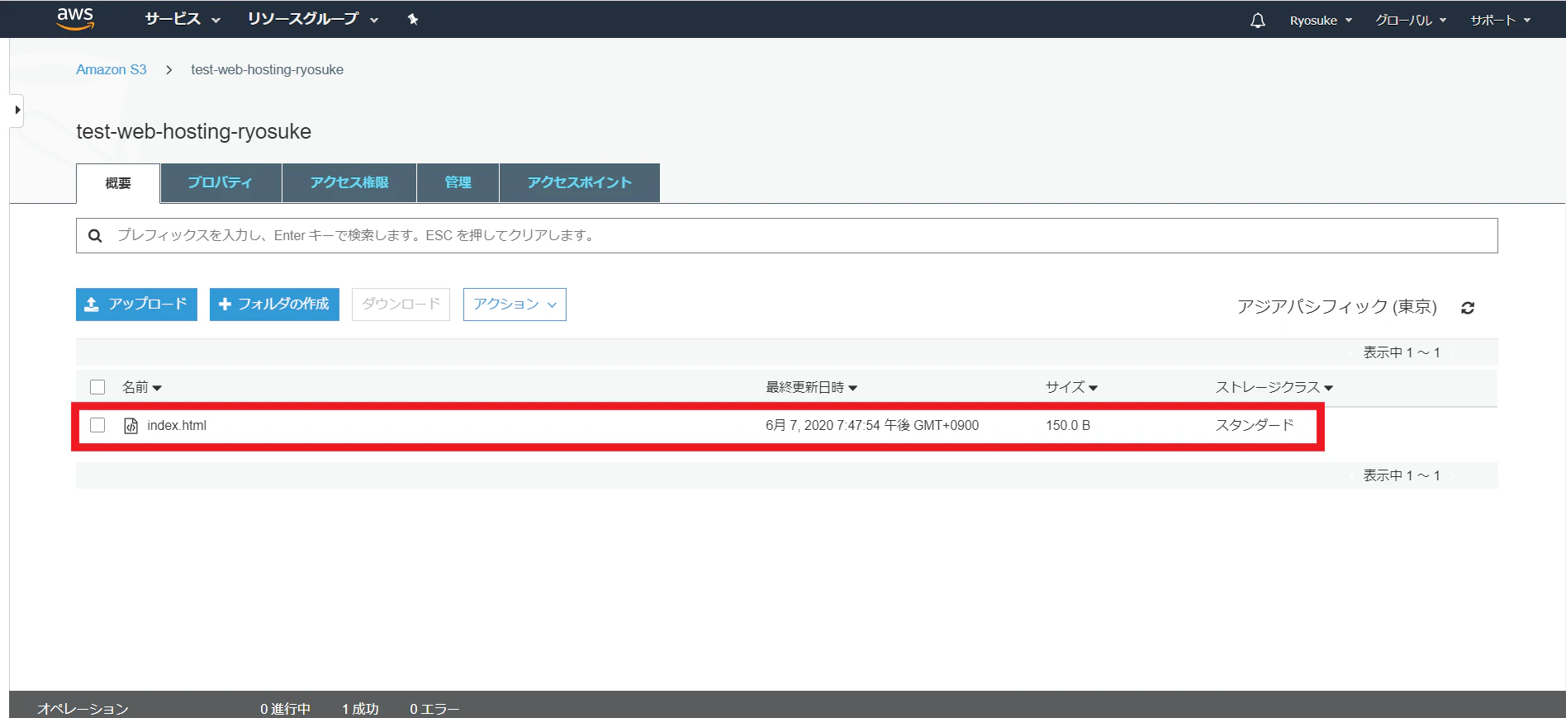
Task: Open the サービス dropdown menu
Action: coord(183,19)
